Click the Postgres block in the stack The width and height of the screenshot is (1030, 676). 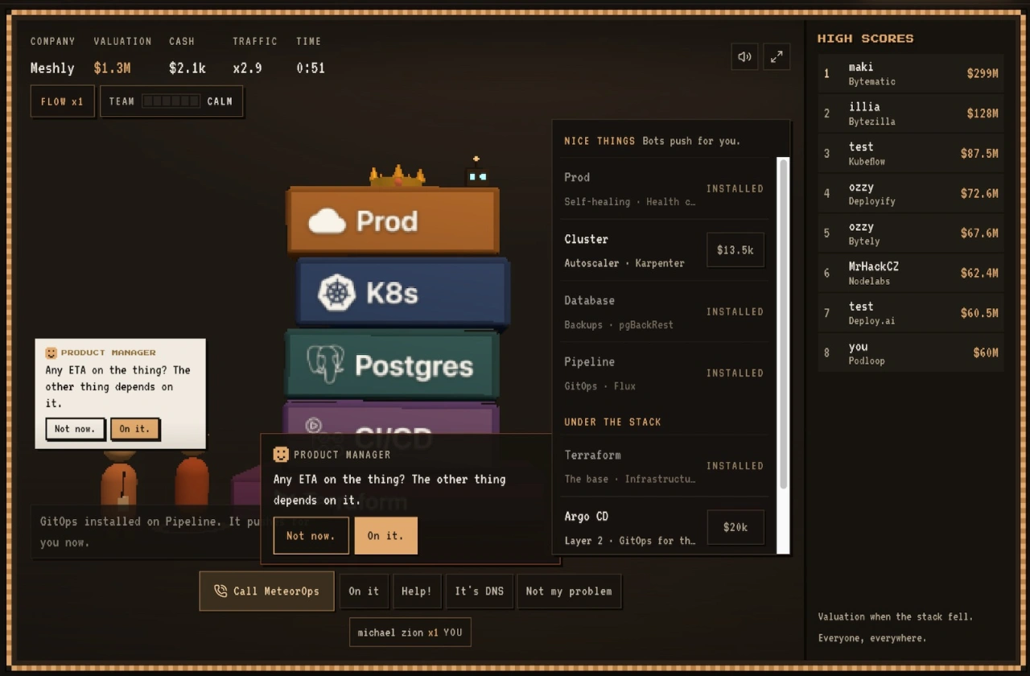392,365
